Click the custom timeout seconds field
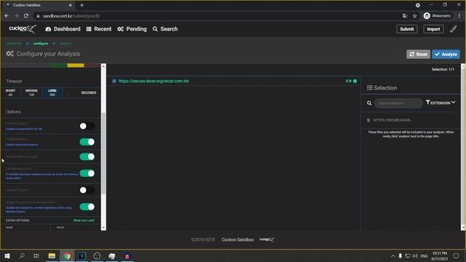Image resolution: width=466 pixels, height=262 pixels. (x=70, y=92)
